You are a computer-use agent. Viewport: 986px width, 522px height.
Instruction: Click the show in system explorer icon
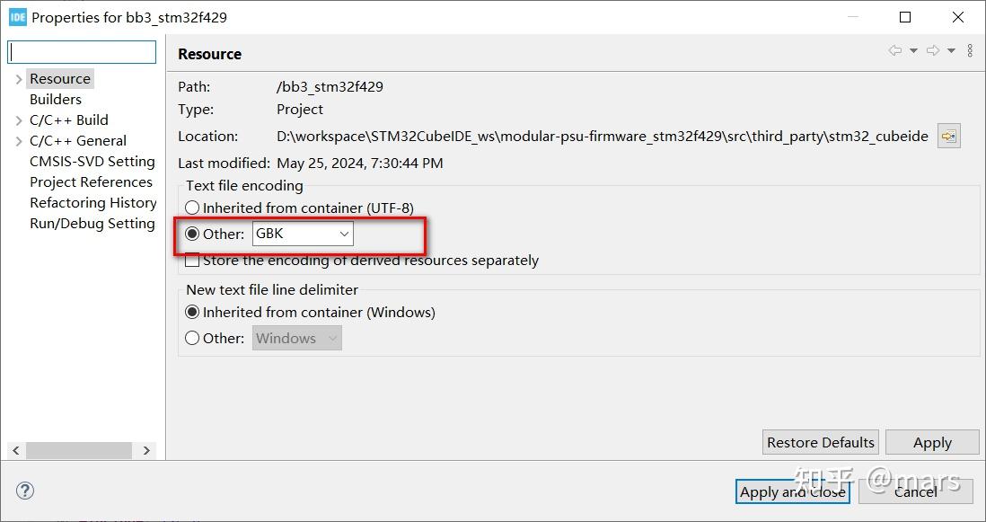click(x=948, y=137)
